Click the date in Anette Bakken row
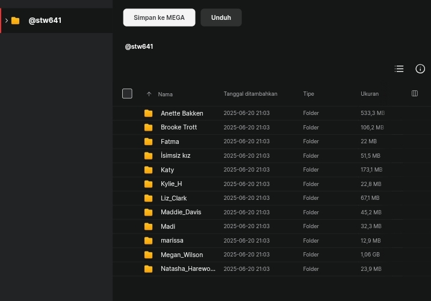Viewport: 431px width, 301px height. click(x=247, y=113)
